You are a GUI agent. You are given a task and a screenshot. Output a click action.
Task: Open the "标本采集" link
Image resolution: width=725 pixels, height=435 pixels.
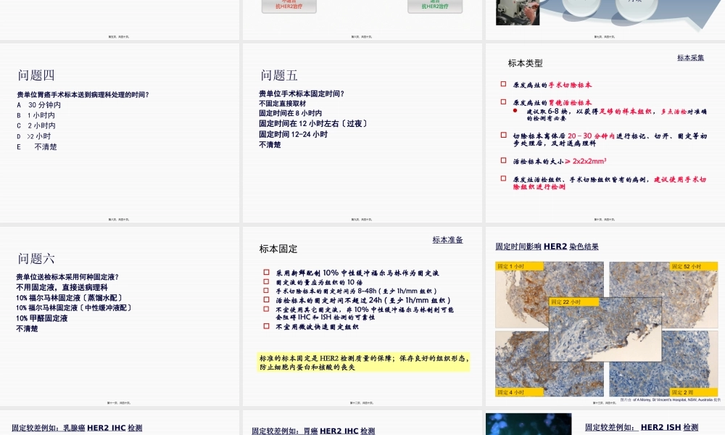pyautogui.click(x=689, y=57)
